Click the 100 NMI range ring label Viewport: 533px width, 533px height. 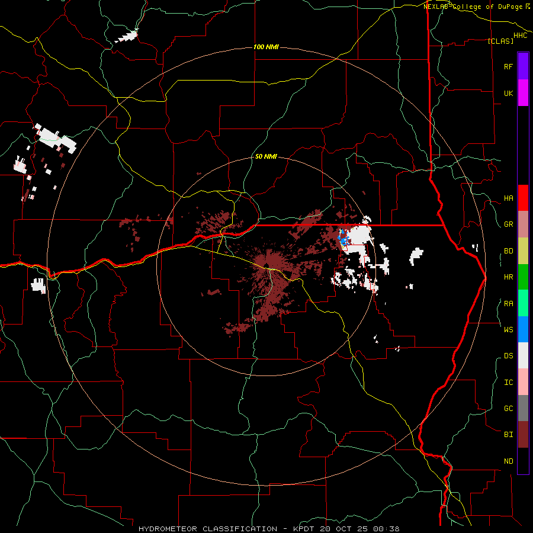(x=266, y=47)
